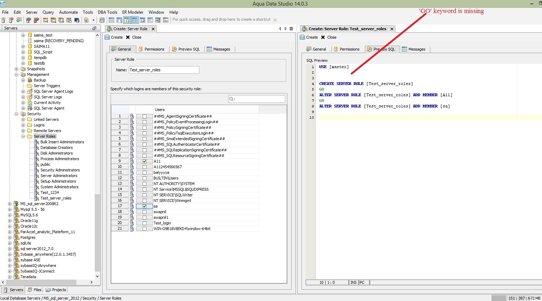
Task: Click Create in the left Server Role editor
Action: (x=114, y=37)
